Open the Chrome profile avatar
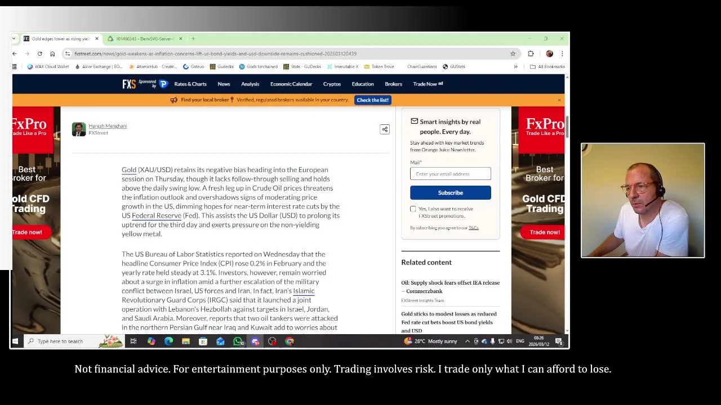Screen dimensions: 721x405 (x=550, y=53)
